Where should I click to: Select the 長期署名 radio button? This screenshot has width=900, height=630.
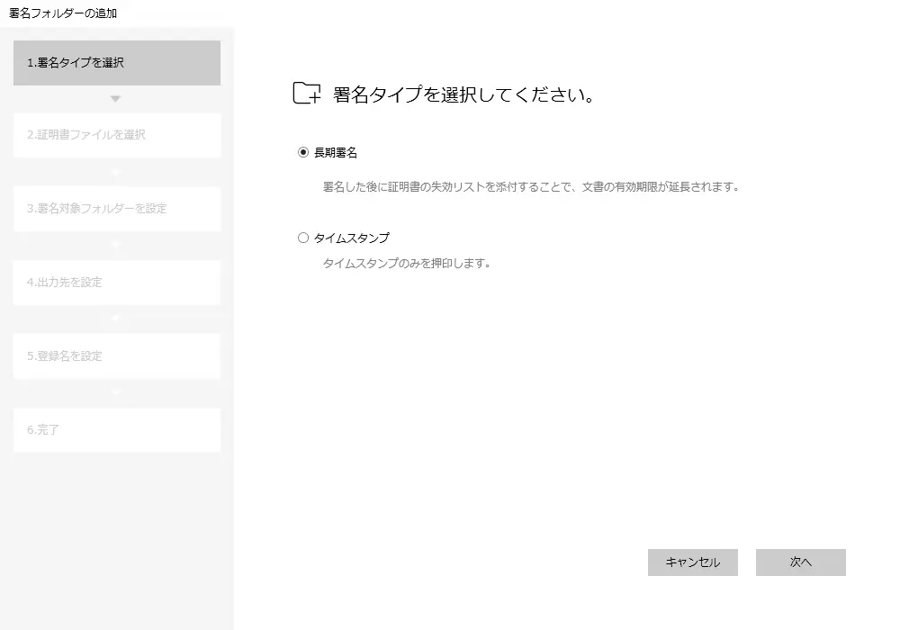pyautogui.click(x=303, y=153)
